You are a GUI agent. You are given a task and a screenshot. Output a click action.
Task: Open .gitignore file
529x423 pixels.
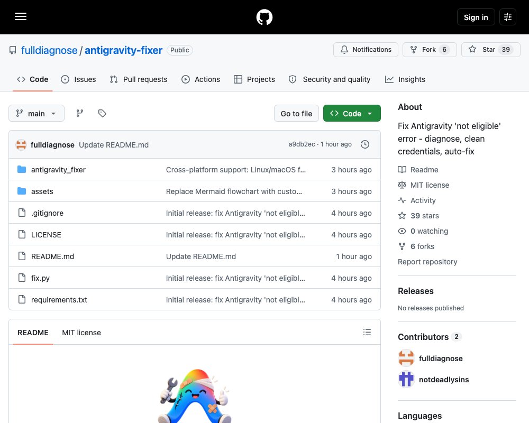pyautogui.click(x=47, y=213)
